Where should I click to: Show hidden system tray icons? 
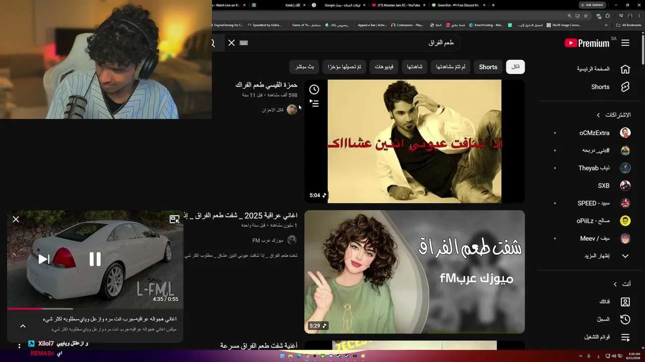coord(580,356)
